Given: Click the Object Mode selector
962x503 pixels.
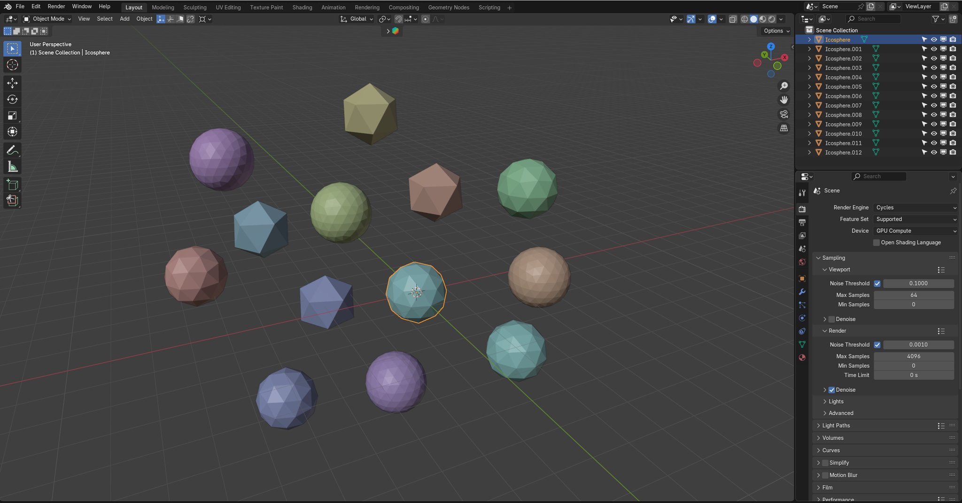Looking at the screenshot, I should pyautogui.click(x=46, y=19).
